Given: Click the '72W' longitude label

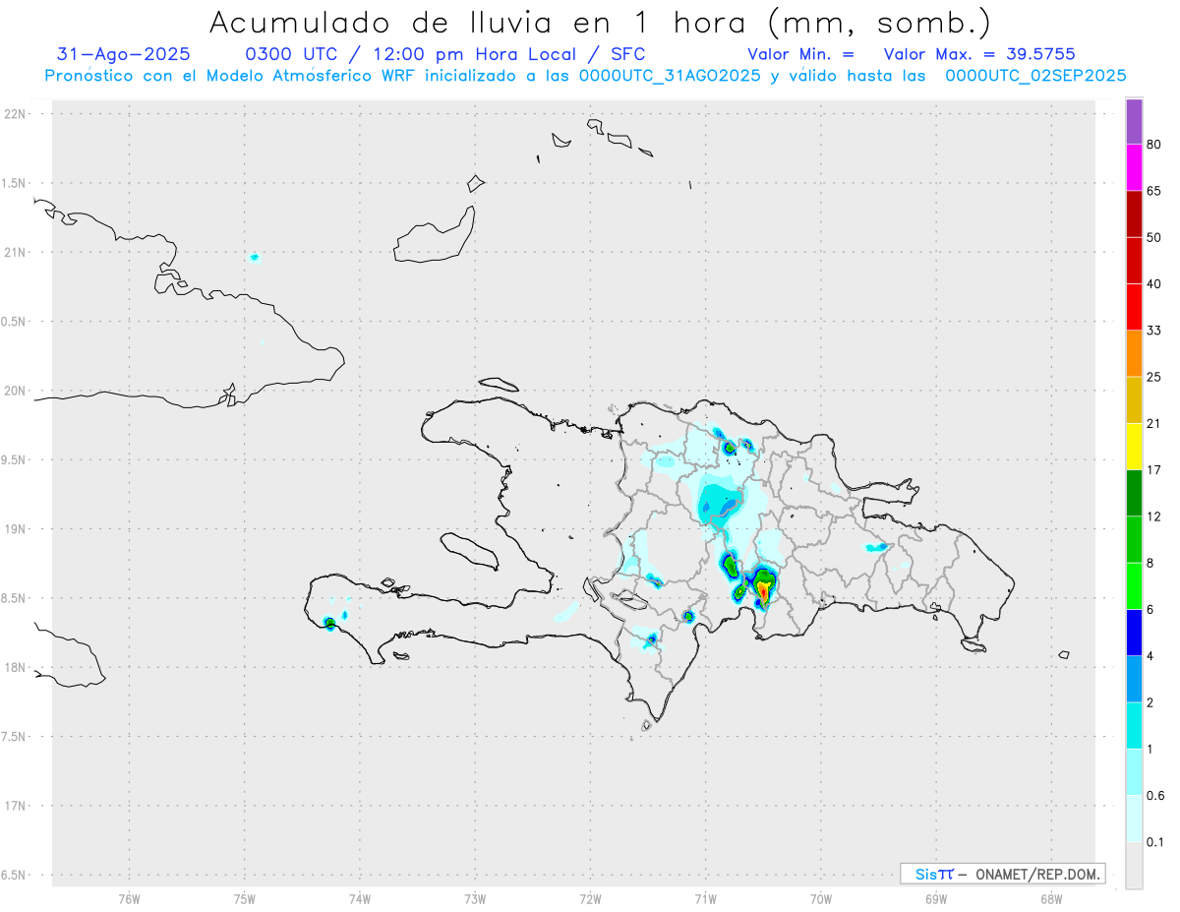Looking at the screenshot, I should (590, 898).
